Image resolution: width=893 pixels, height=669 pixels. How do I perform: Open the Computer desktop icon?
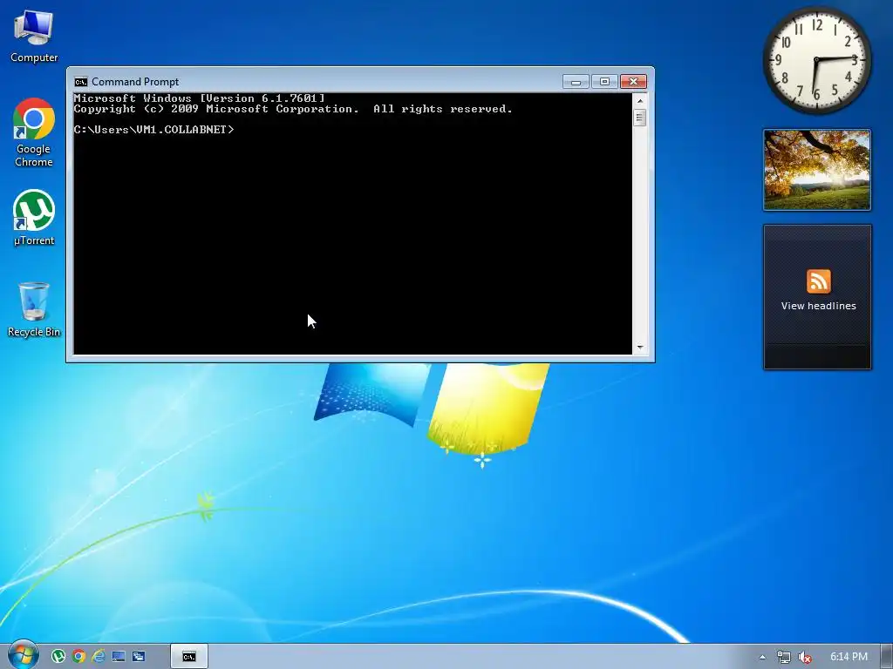click(34, 37)
